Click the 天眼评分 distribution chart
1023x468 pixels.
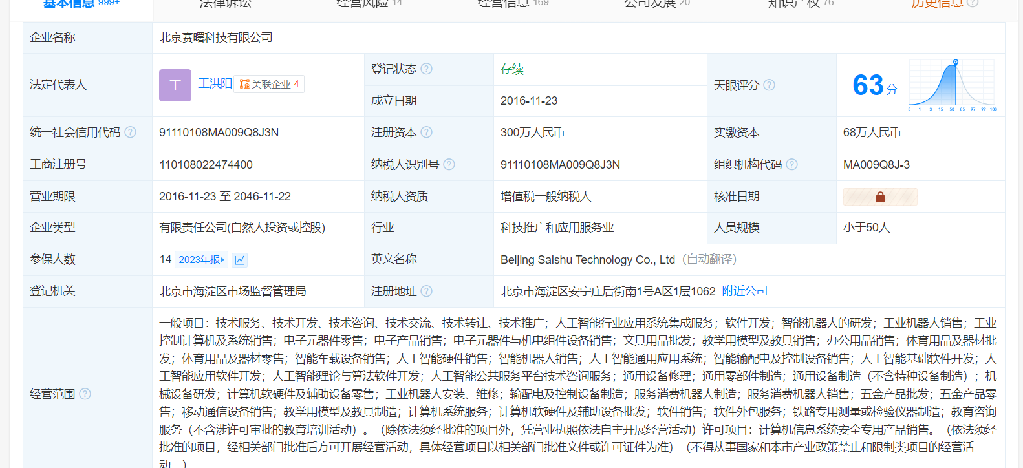(x=953, y=85)
